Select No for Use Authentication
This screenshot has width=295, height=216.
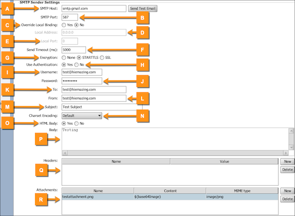point(76,64)
